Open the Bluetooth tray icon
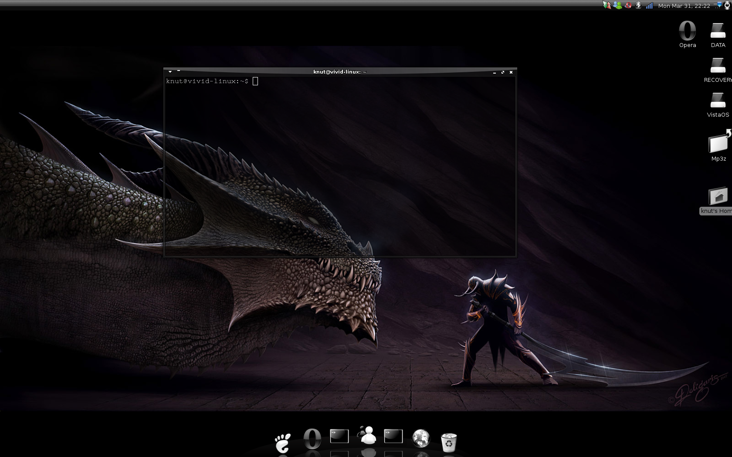732x457 pixels. point(638,5)
